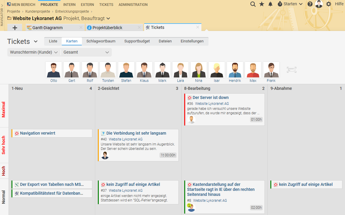Click the folder icon beside Website Lykoranet AG
This screenshot has height=215, width=345.
[9, 18]
